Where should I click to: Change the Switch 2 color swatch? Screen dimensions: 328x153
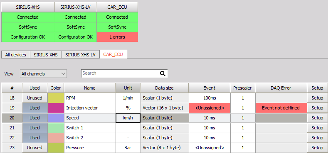point(56,138)
